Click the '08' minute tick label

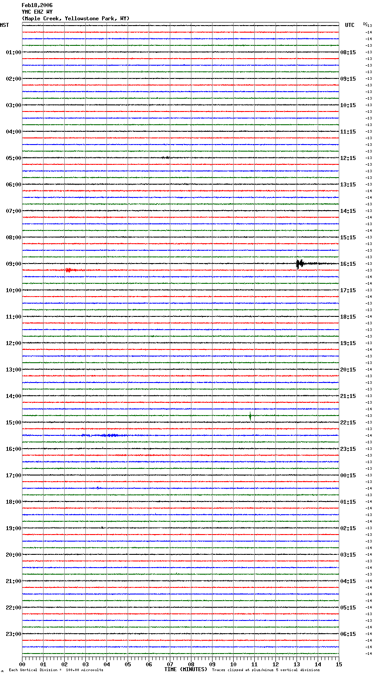(x=191, y=664)
